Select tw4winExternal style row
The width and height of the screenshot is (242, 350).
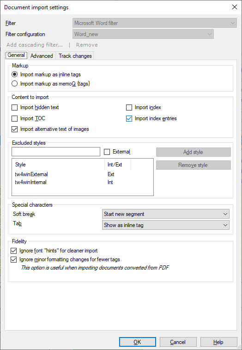coord(83,174)
